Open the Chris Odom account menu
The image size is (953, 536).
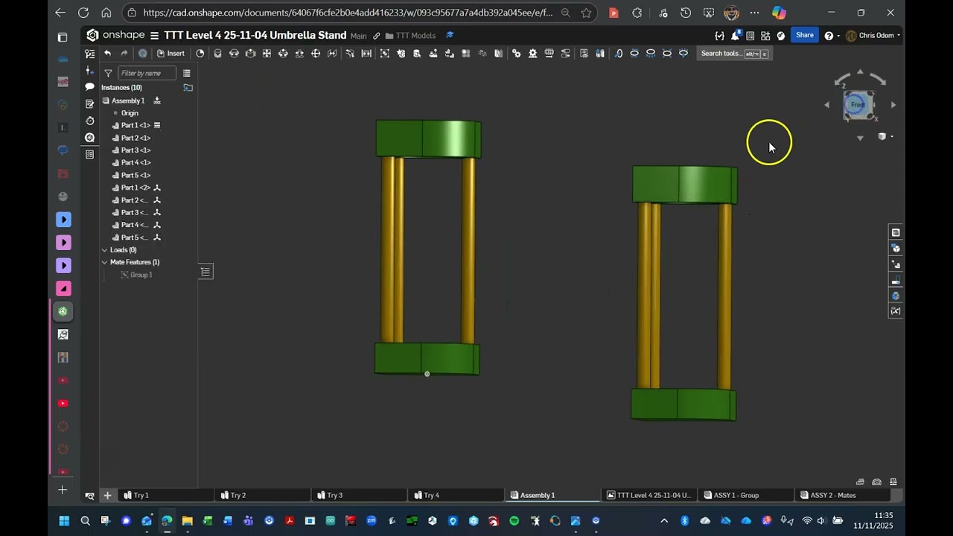point(874,36)
